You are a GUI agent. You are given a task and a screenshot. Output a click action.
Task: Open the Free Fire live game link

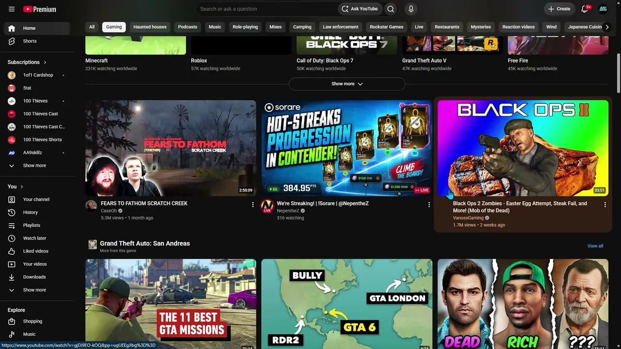[518, 61]
